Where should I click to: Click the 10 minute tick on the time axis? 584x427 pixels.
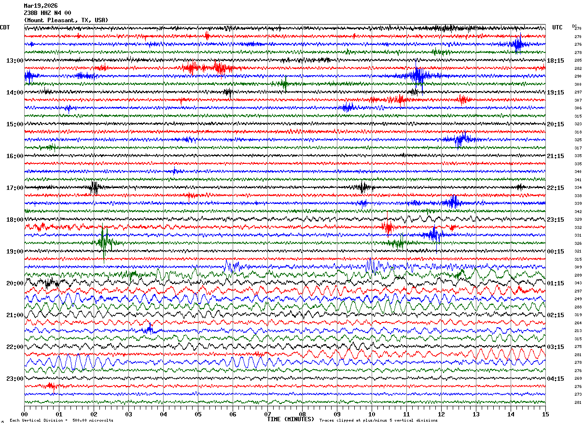(x=372, y=414)
